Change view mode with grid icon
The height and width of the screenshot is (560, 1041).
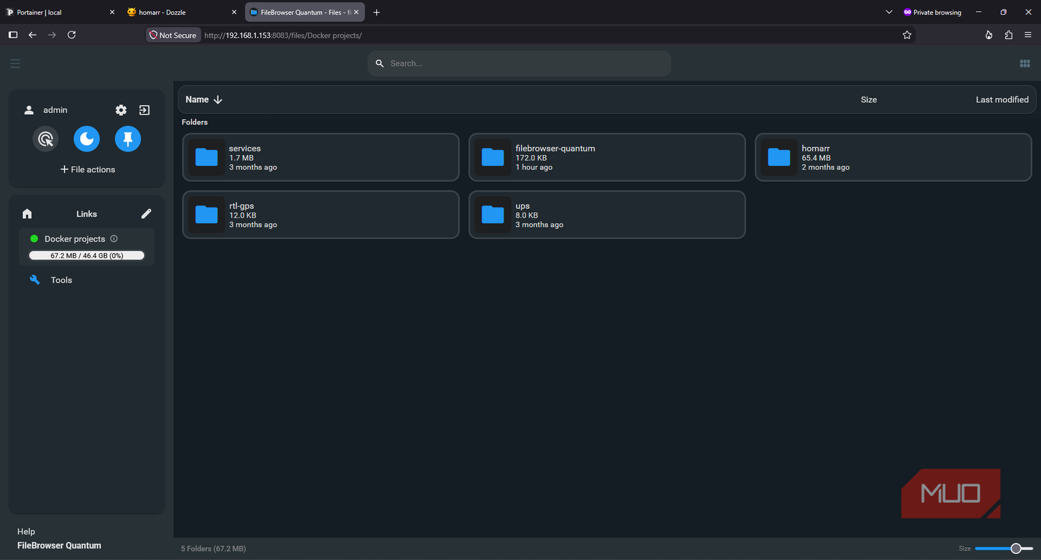tap(1025, 64)
